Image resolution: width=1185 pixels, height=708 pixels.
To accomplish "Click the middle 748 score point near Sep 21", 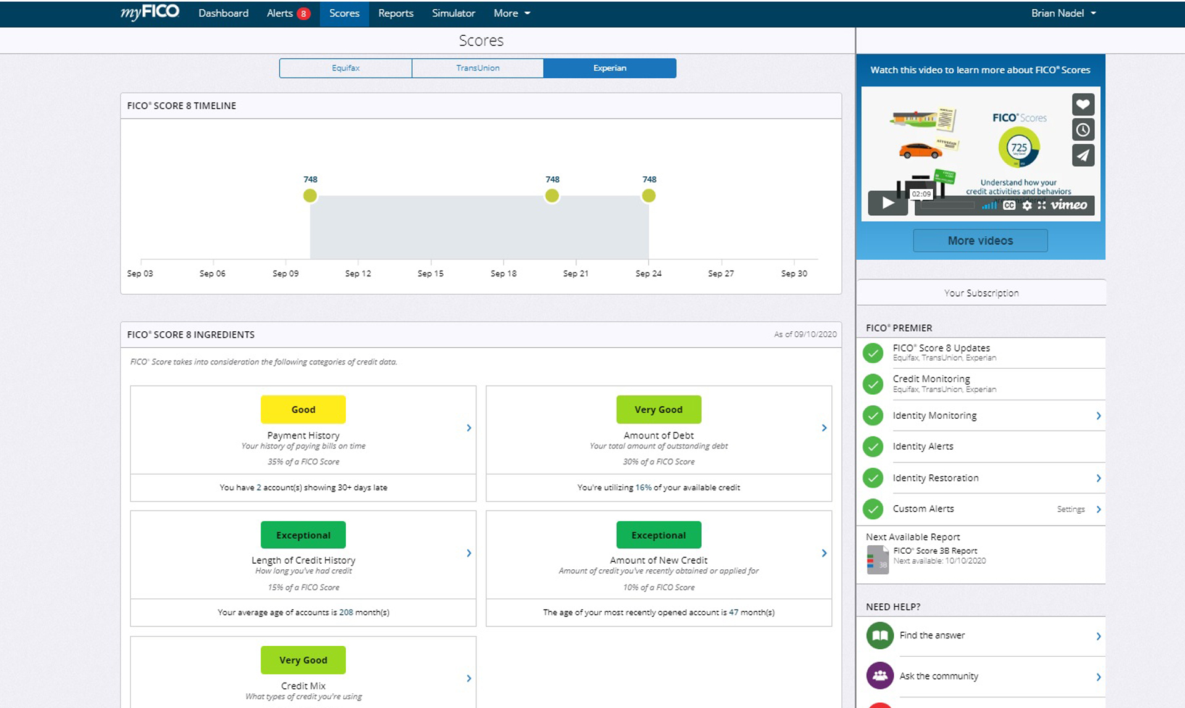I will (552, 196).
